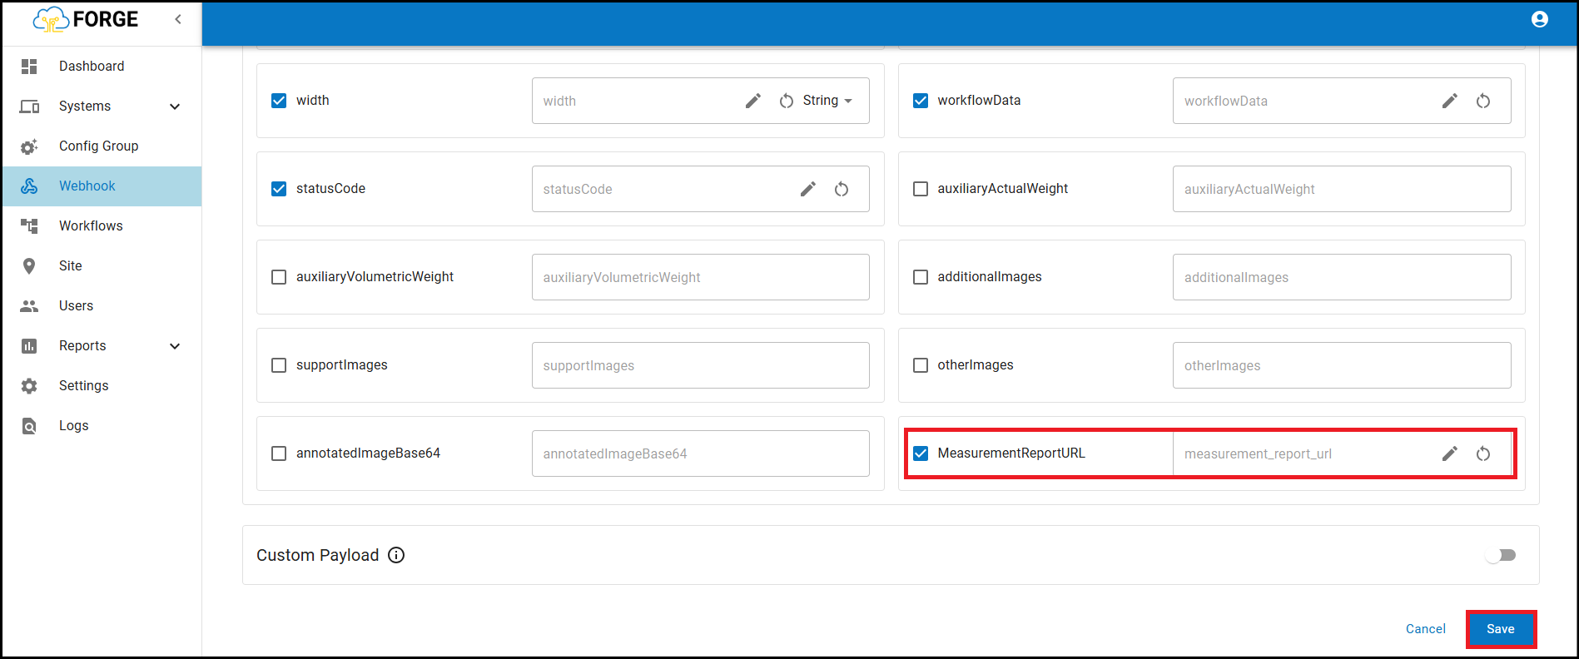This screenshot has height=659, width=1579.
Task: Open the String type dropdown for width
Action: pos(827,101)
